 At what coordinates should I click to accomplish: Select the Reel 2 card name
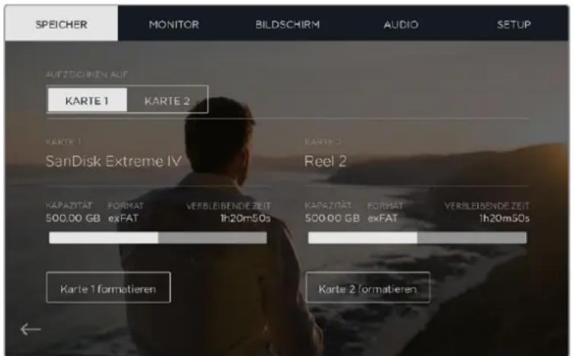pyautogui.click(x=325, y=161)
